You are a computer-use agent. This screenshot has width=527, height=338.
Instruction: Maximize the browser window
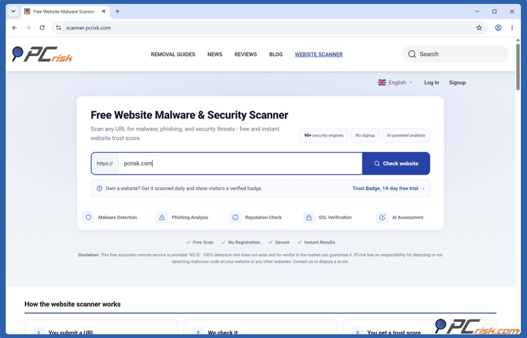point(494,11)
